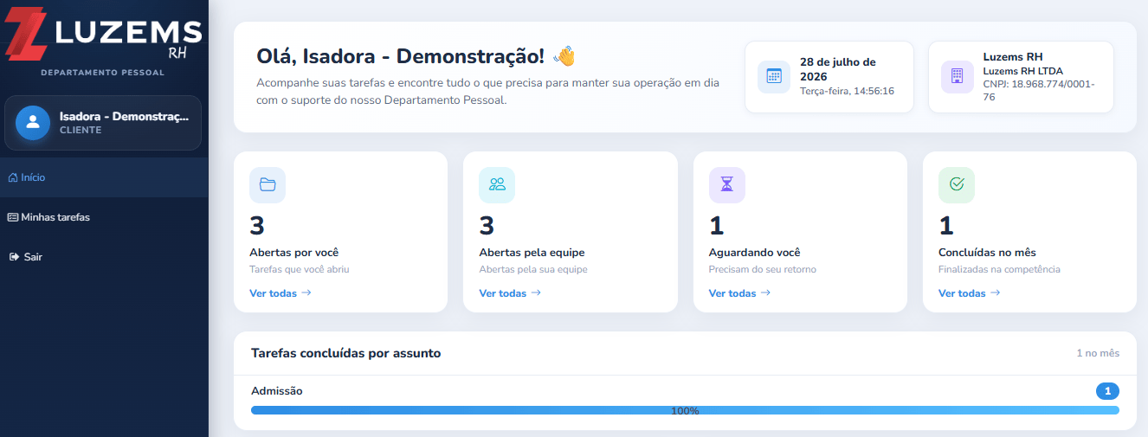1148x437 pixels.
Task: Click the hourglass icon above Aguardando você
Action: click(727, 184)
